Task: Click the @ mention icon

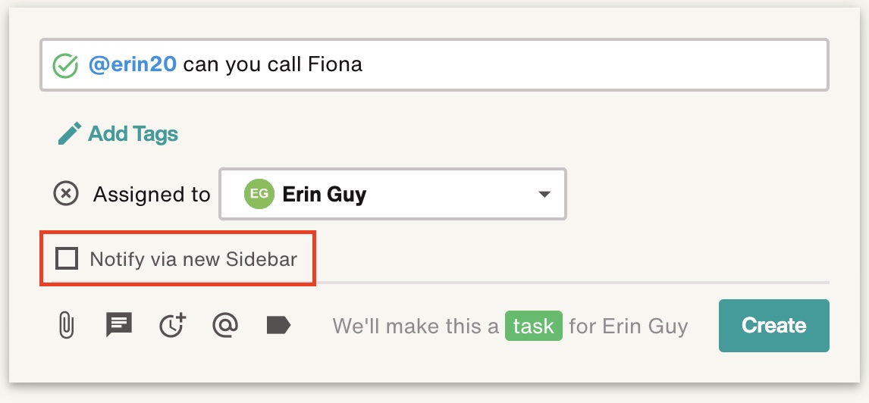Action: 225,324
